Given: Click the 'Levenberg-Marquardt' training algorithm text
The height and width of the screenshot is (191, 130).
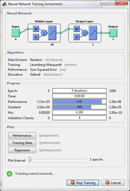Looking at the screenshot, I should tap(46, 65).
